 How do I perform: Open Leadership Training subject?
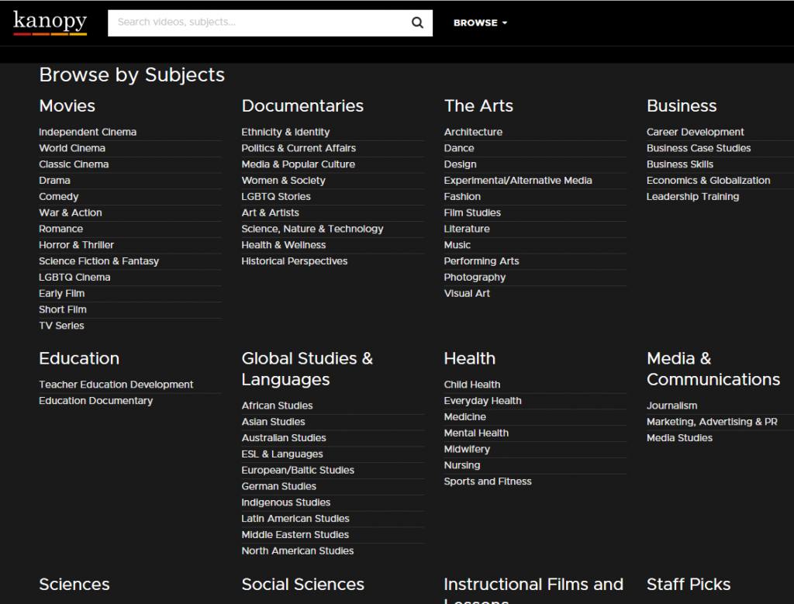[692, 197]
